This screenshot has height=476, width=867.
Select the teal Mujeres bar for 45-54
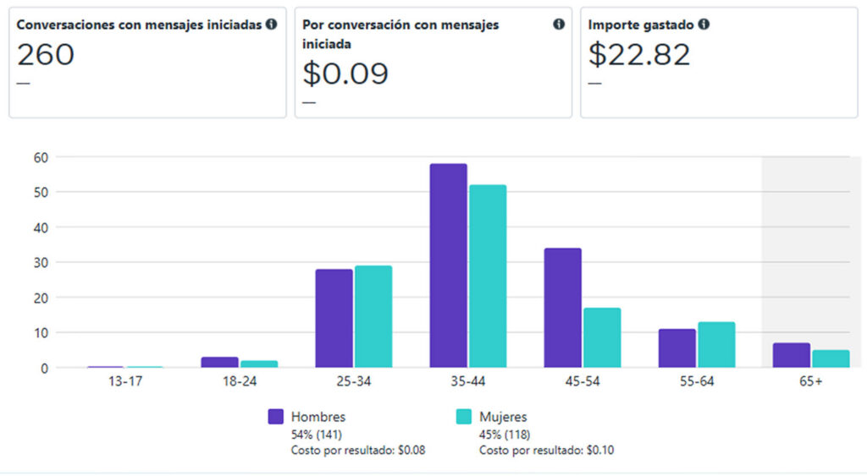602,337
